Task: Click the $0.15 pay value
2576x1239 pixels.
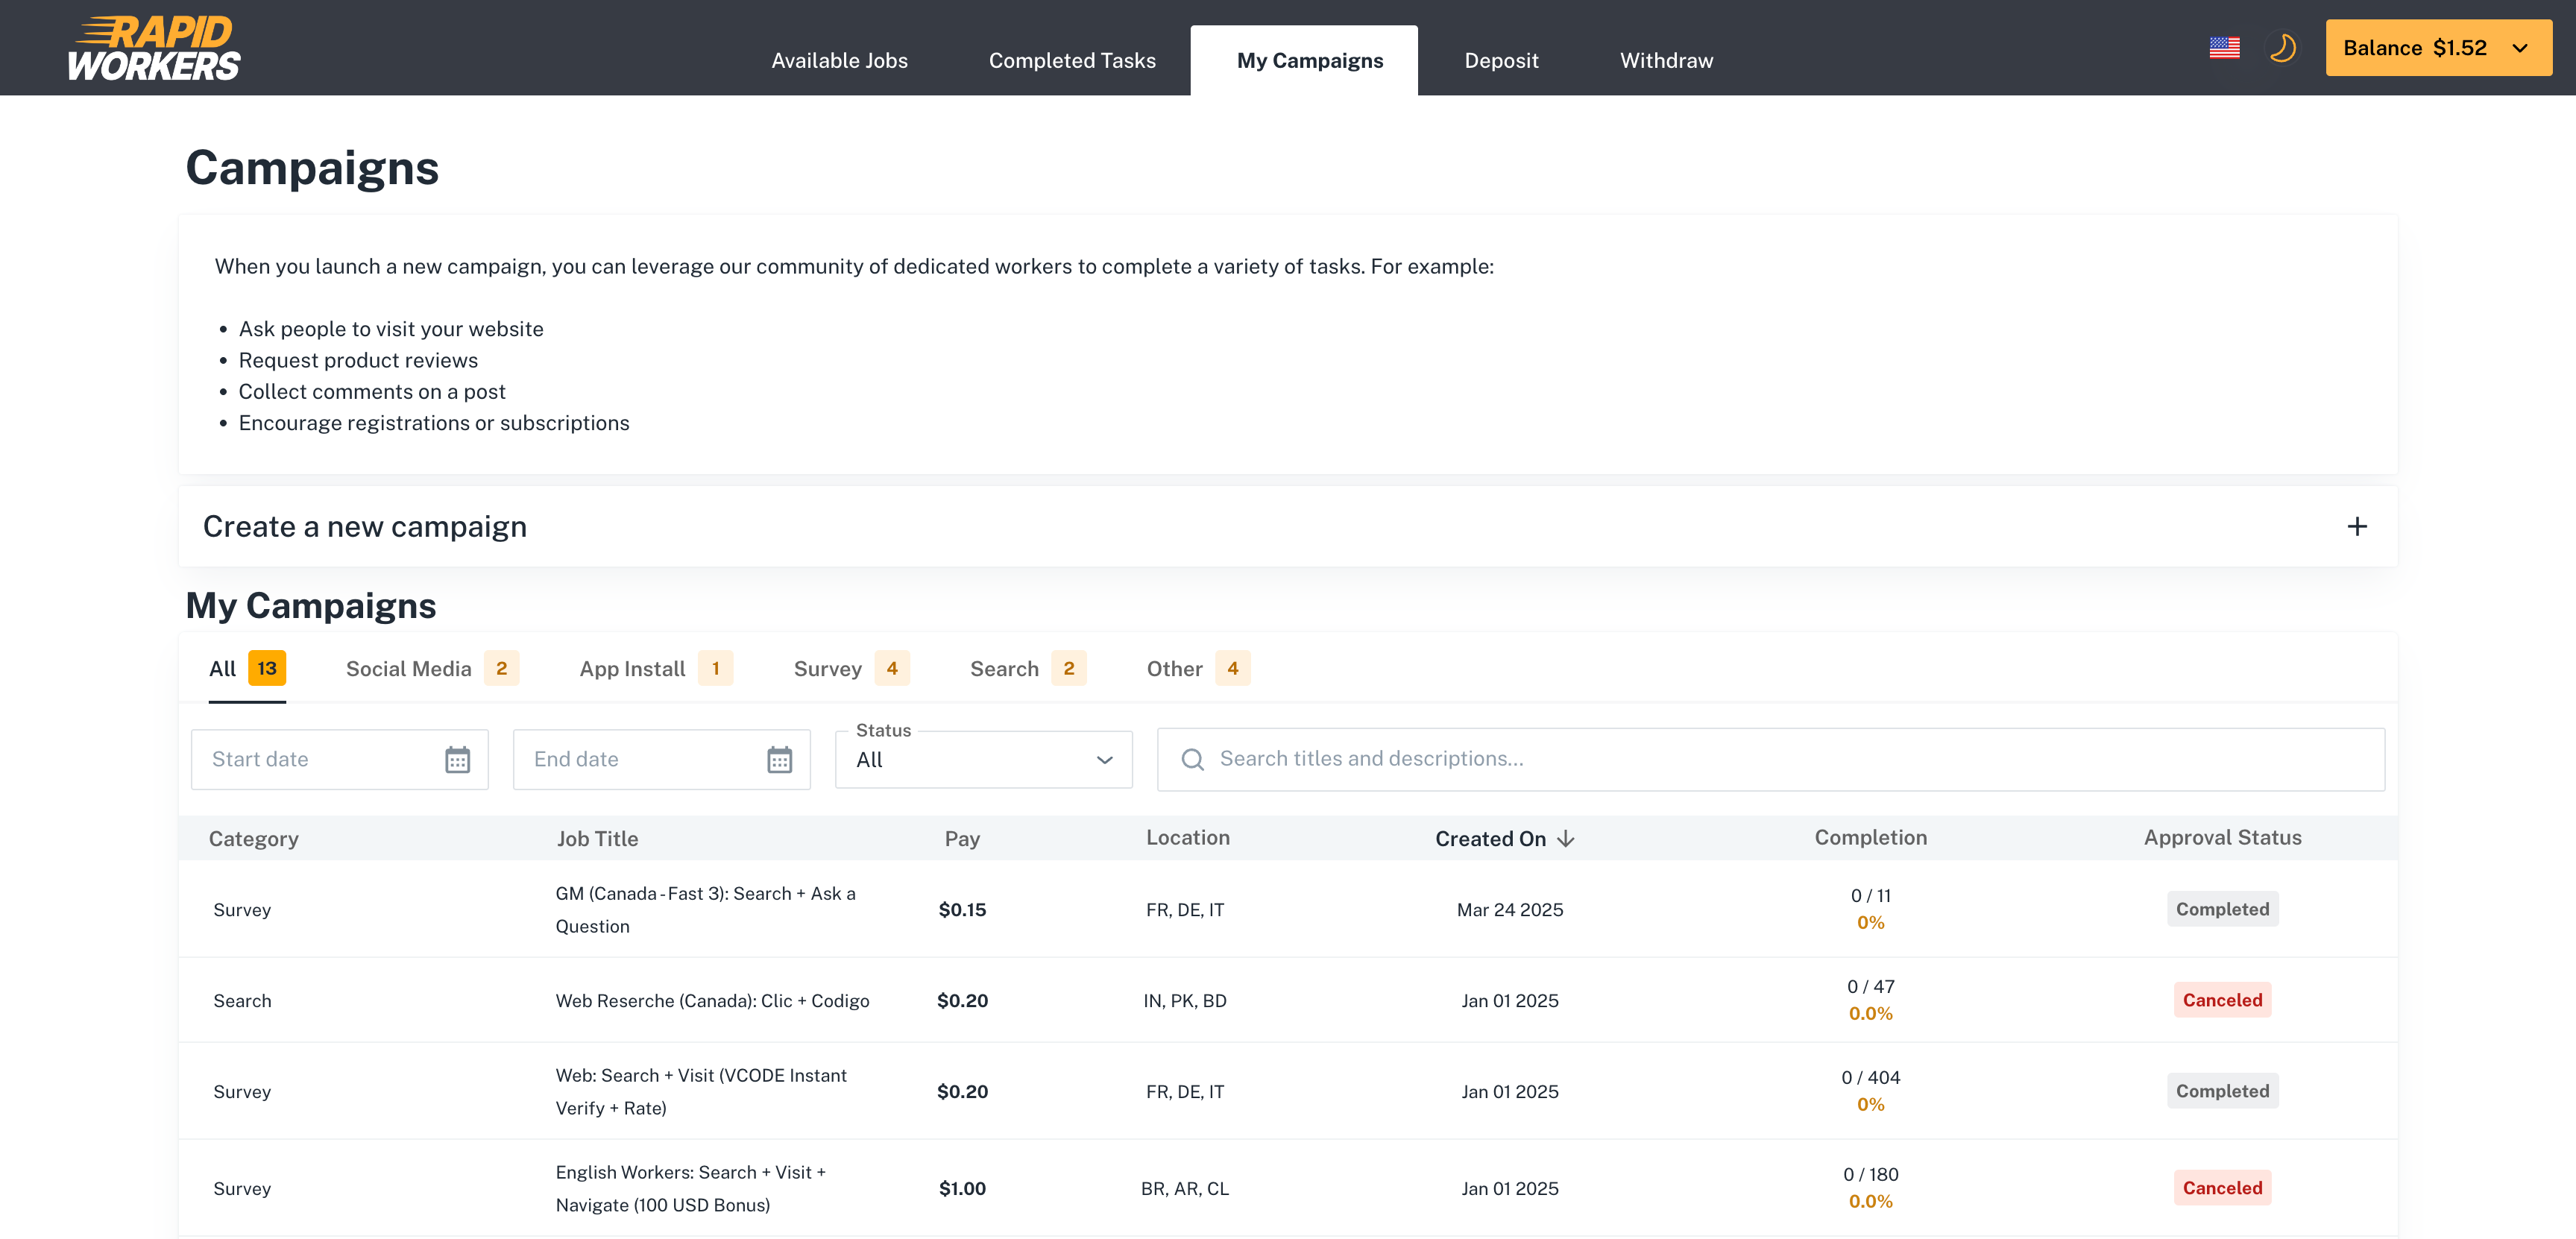Action: (962, 909)
